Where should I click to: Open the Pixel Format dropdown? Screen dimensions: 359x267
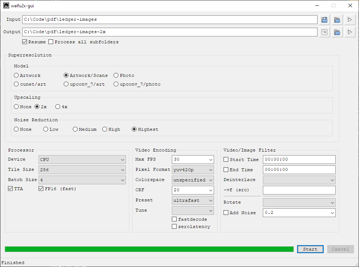pos(193,170)
